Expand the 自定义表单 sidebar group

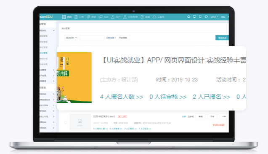point(54,105)
